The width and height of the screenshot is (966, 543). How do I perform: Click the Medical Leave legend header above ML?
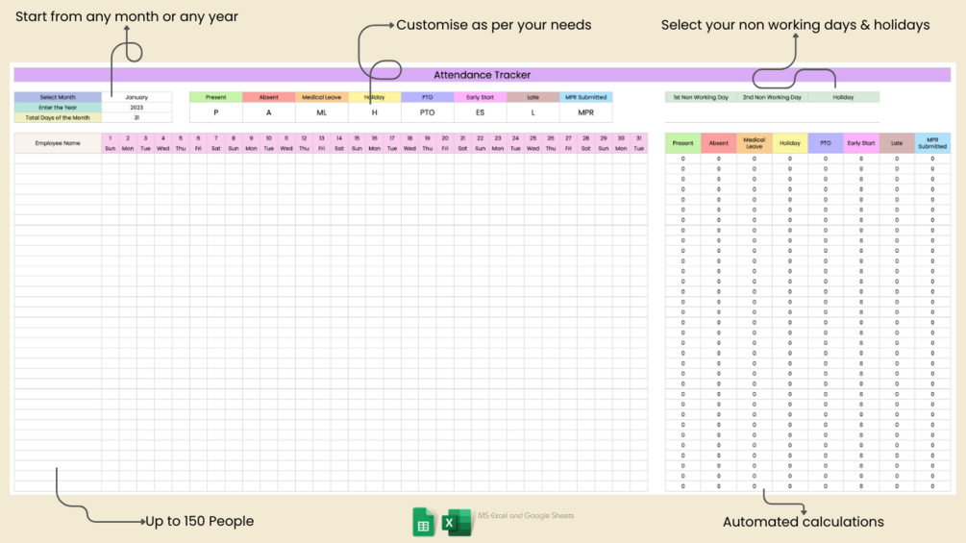[322, 97]
